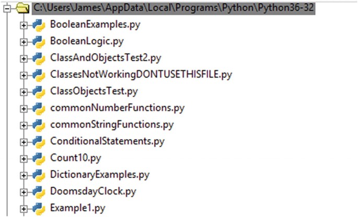Click the Python icon beside ClassAndObjectsTest2.py
The width and height of the screenshot is (358, 217).
click(x=39, y=58)
